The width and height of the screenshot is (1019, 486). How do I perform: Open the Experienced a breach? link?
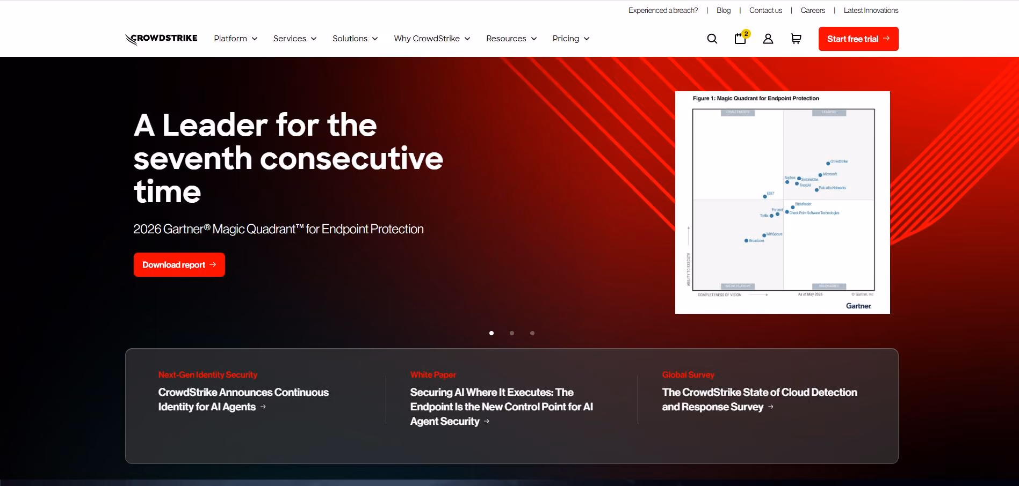click(x=663, y=10)
